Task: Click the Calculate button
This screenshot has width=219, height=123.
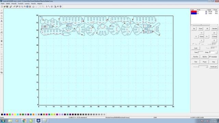Action: [215, 29]
